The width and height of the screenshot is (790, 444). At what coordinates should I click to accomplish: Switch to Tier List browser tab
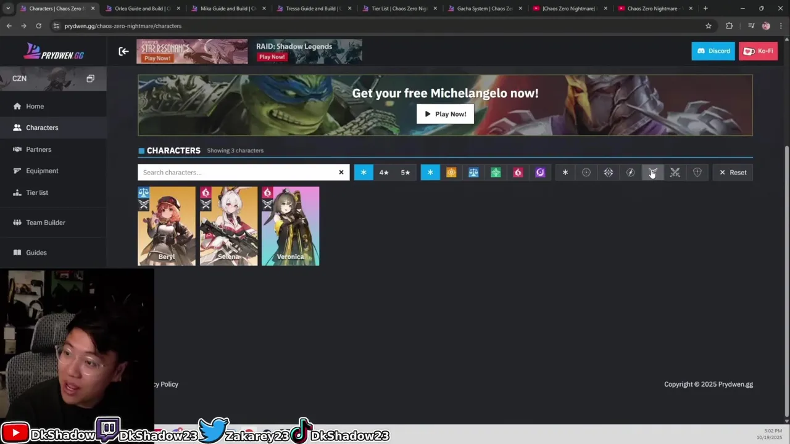399,9
